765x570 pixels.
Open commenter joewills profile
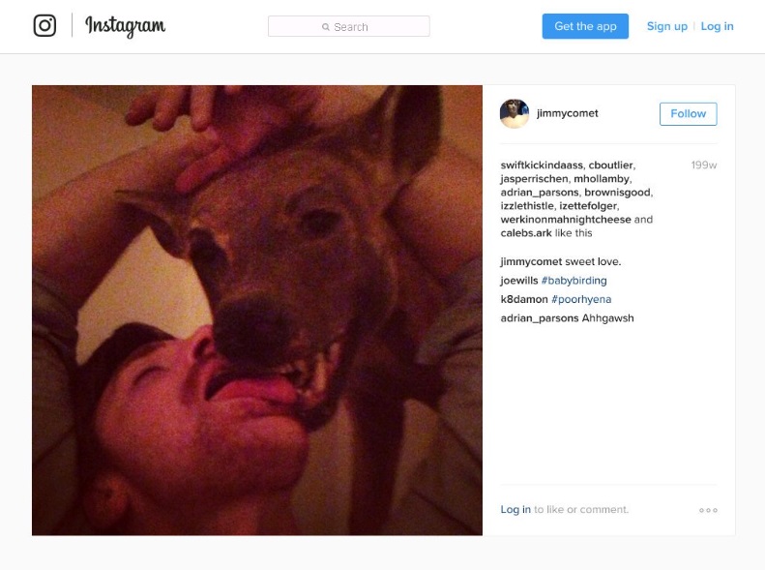point(519,281)
